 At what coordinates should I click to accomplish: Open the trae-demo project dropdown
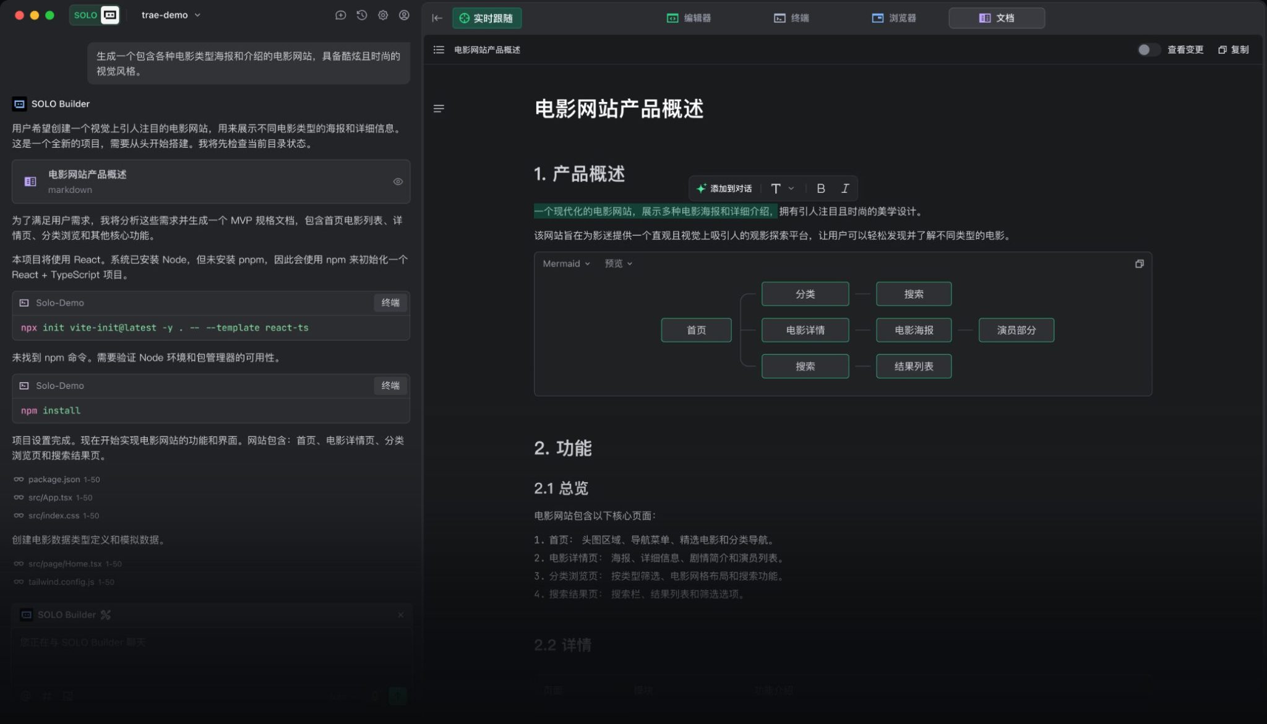(x=171, y=15)
